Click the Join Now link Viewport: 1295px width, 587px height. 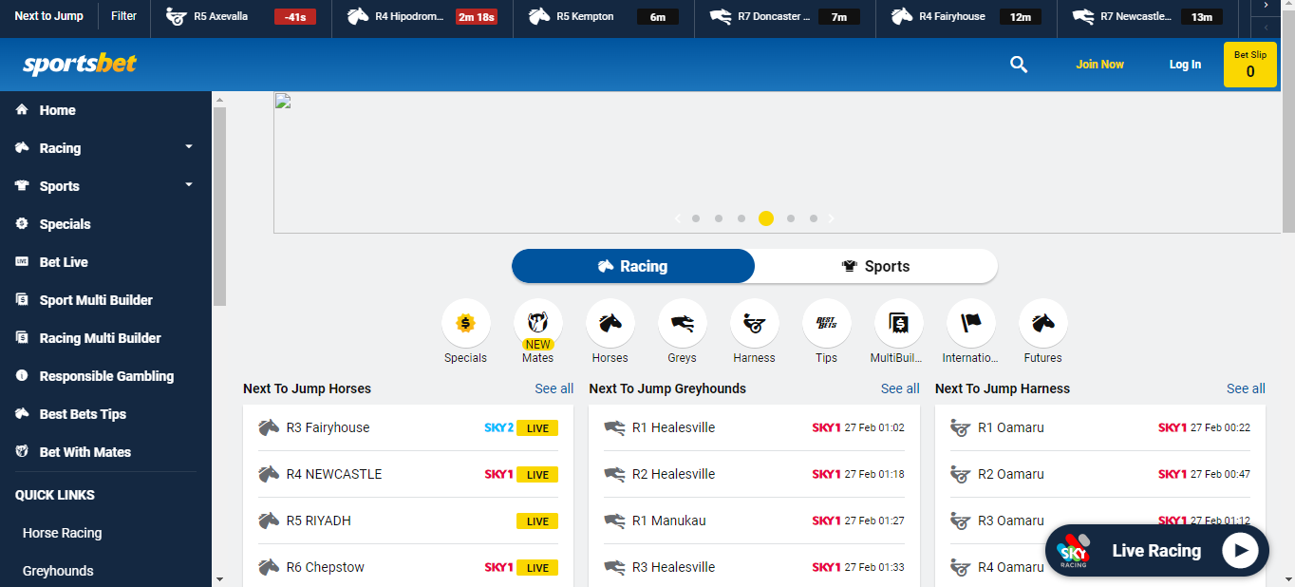tap(1099, 65)
